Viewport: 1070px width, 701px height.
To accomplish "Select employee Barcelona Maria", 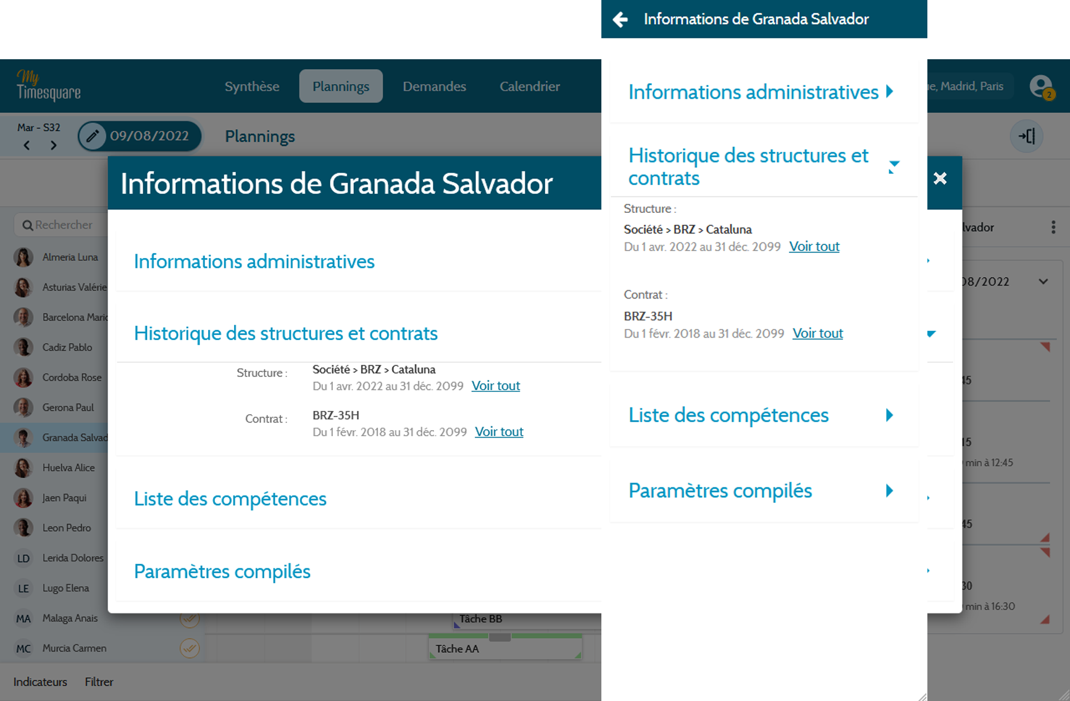I will coord(54,317).
